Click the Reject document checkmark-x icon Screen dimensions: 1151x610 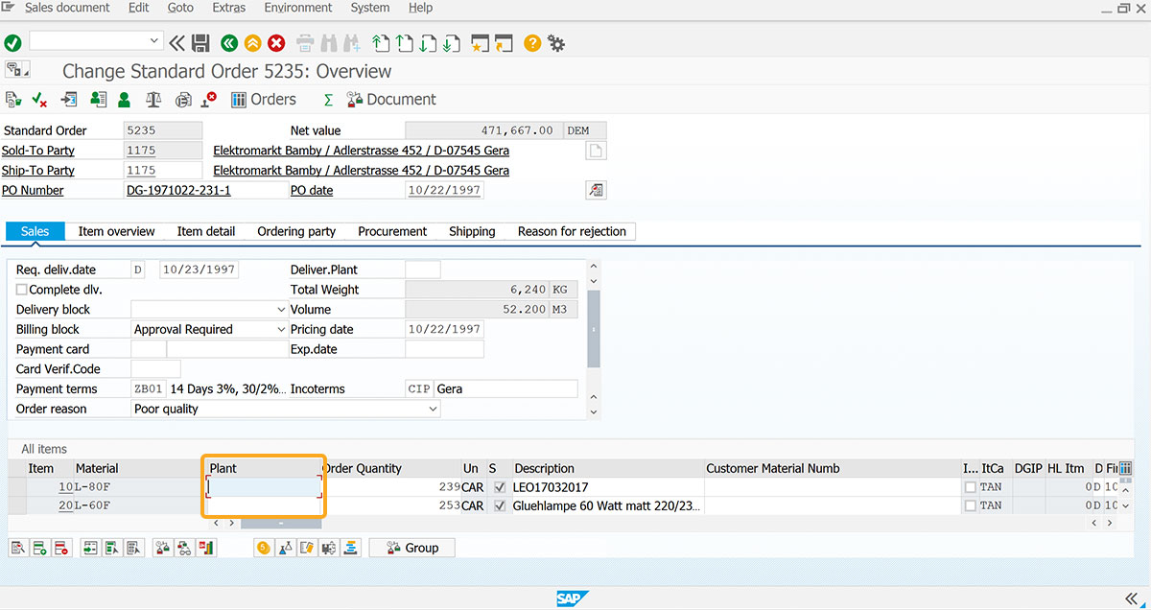[x=40, y=99]
